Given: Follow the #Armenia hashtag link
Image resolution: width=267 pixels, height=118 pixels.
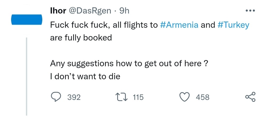Looking at the screenshot, I should pos(179,25).
